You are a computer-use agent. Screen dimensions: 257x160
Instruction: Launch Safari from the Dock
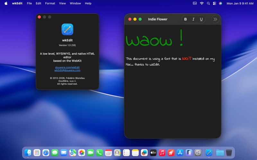pyautogui.click(x=46, y=153)
